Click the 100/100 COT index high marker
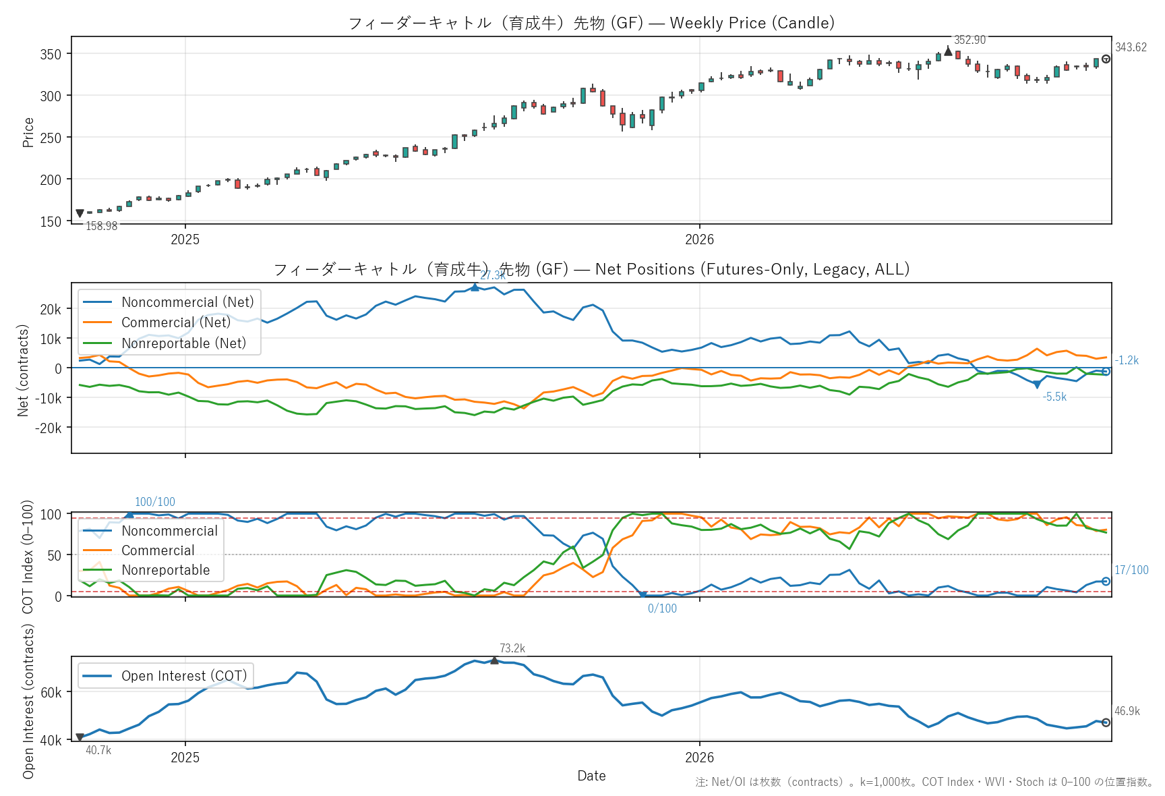 pyautogui.click(x=129, y=515)
